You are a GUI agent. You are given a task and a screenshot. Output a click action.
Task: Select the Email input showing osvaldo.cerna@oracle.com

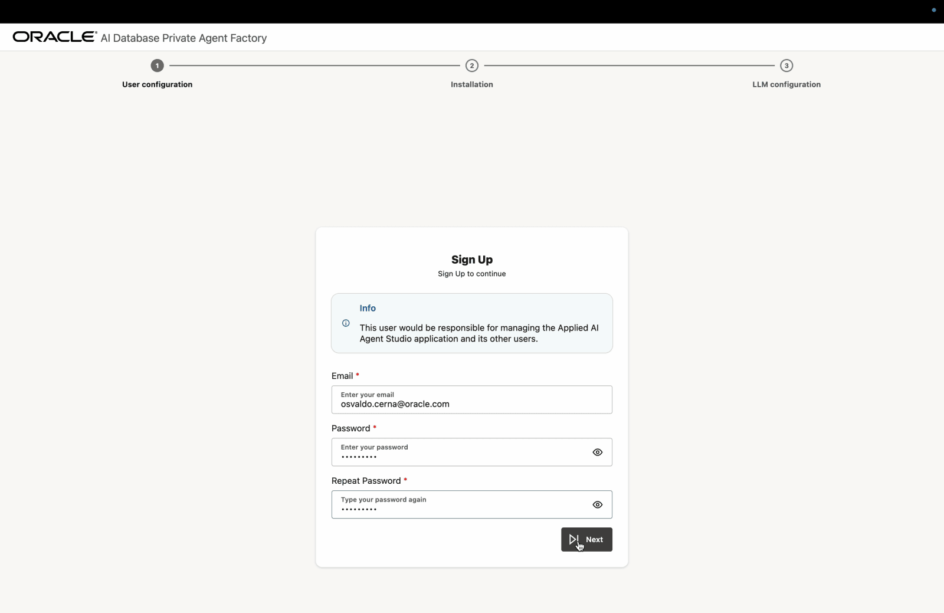click(x=471, y=400)
